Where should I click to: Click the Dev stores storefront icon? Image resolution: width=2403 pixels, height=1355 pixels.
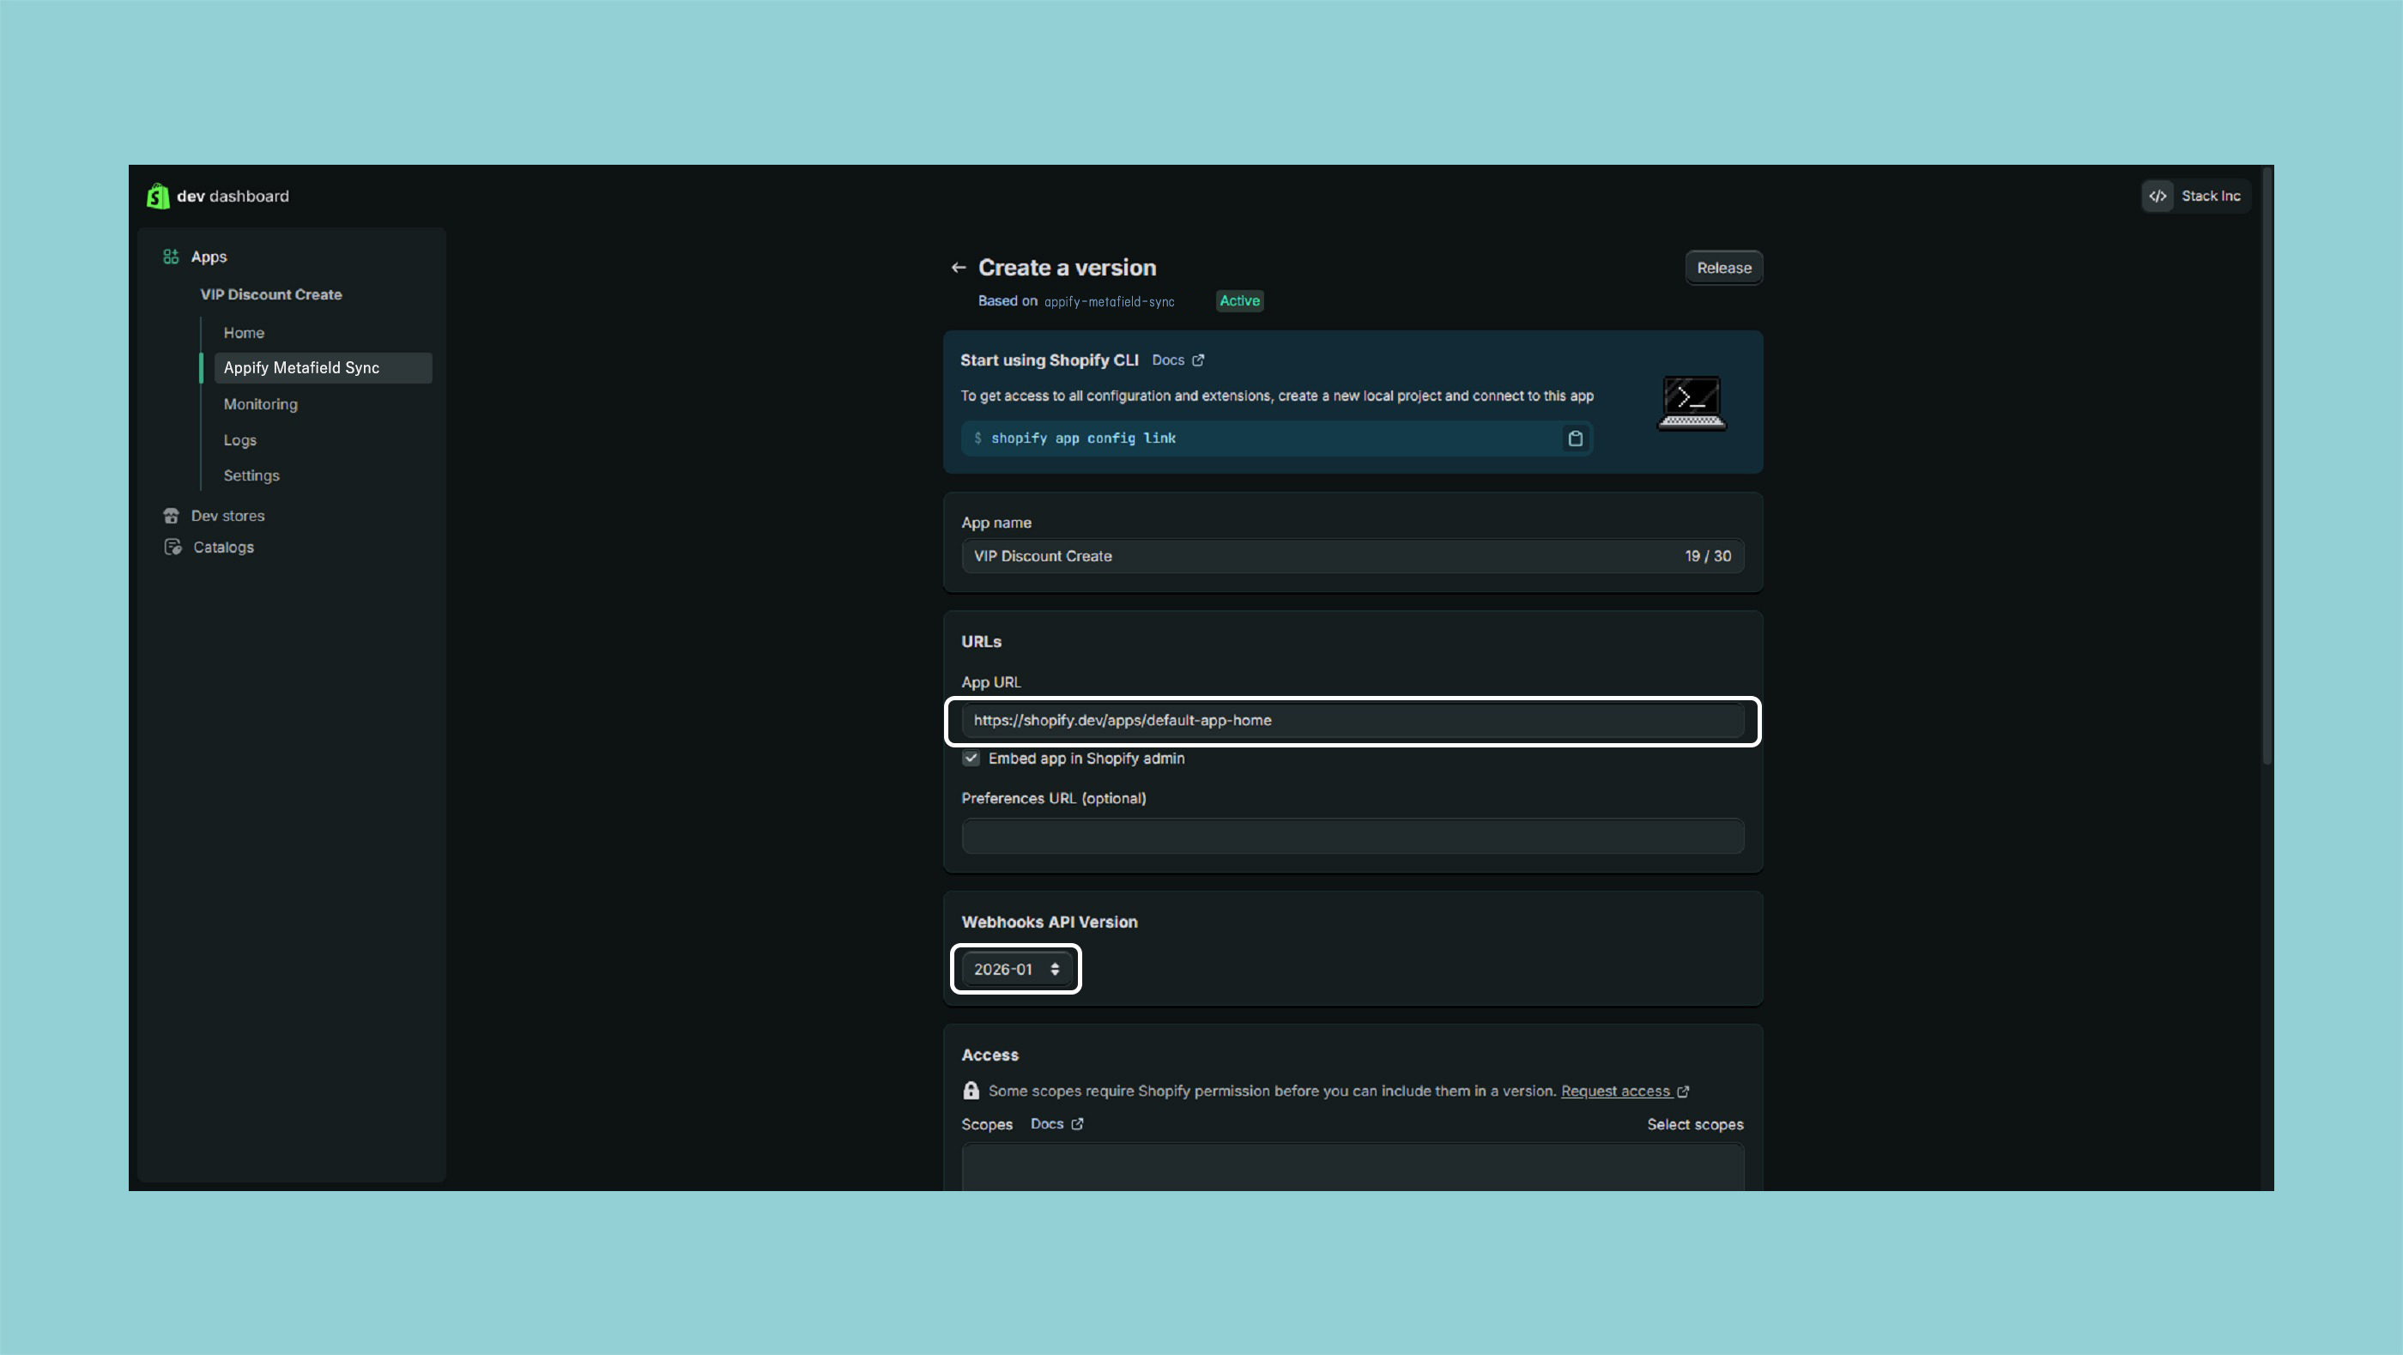(171, 516)
